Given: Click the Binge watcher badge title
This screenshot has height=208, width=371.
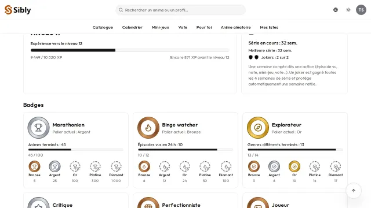Looking at the screenshot, I should pos(180,125).
